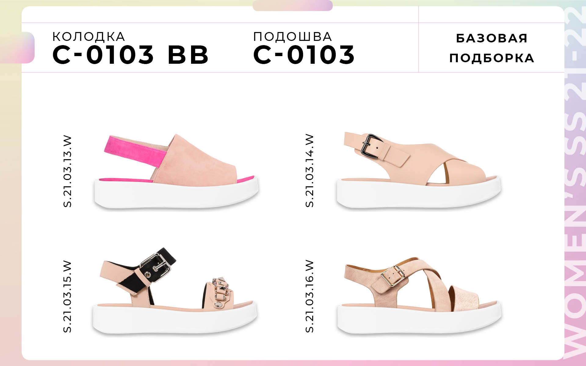
Task: Click the gradient pill tab at top
Action: 293,5
